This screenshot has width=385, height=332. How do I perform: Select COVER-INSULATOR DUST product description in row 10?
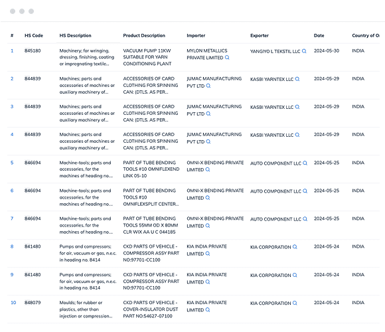click(151, 309)
